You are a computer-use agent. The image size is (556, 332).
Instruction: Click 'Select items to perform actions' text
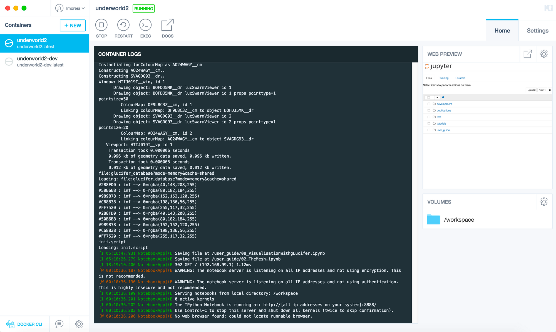click(x=447, y=85)
